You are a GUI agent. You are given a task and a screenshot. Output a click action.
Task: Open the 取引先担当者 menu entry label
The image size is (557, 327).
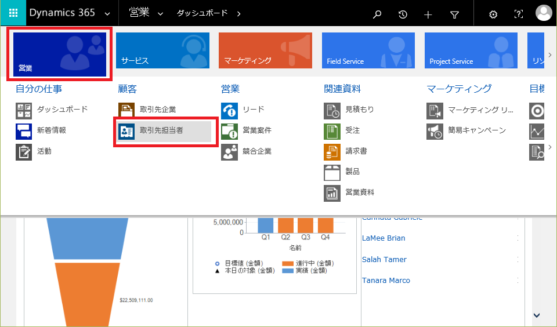[x=162, y=130]
